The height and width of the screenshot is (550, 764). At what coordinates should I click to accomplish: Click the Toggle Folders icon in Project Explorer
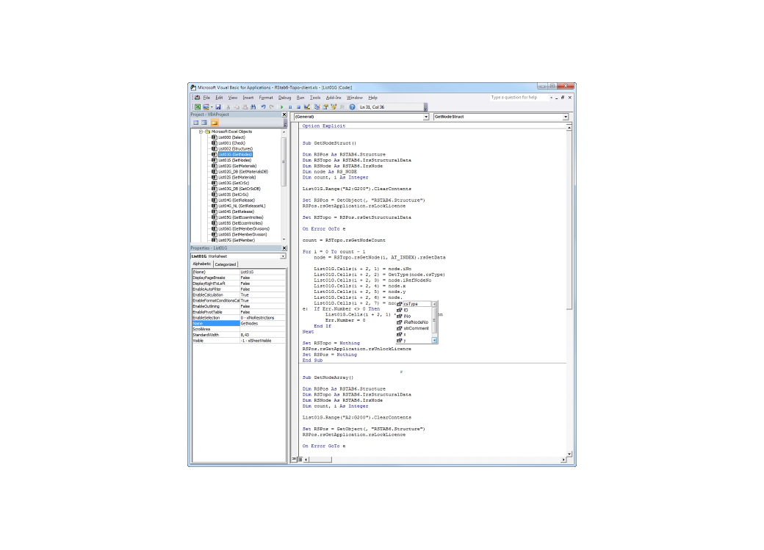(x=215, y=122)
